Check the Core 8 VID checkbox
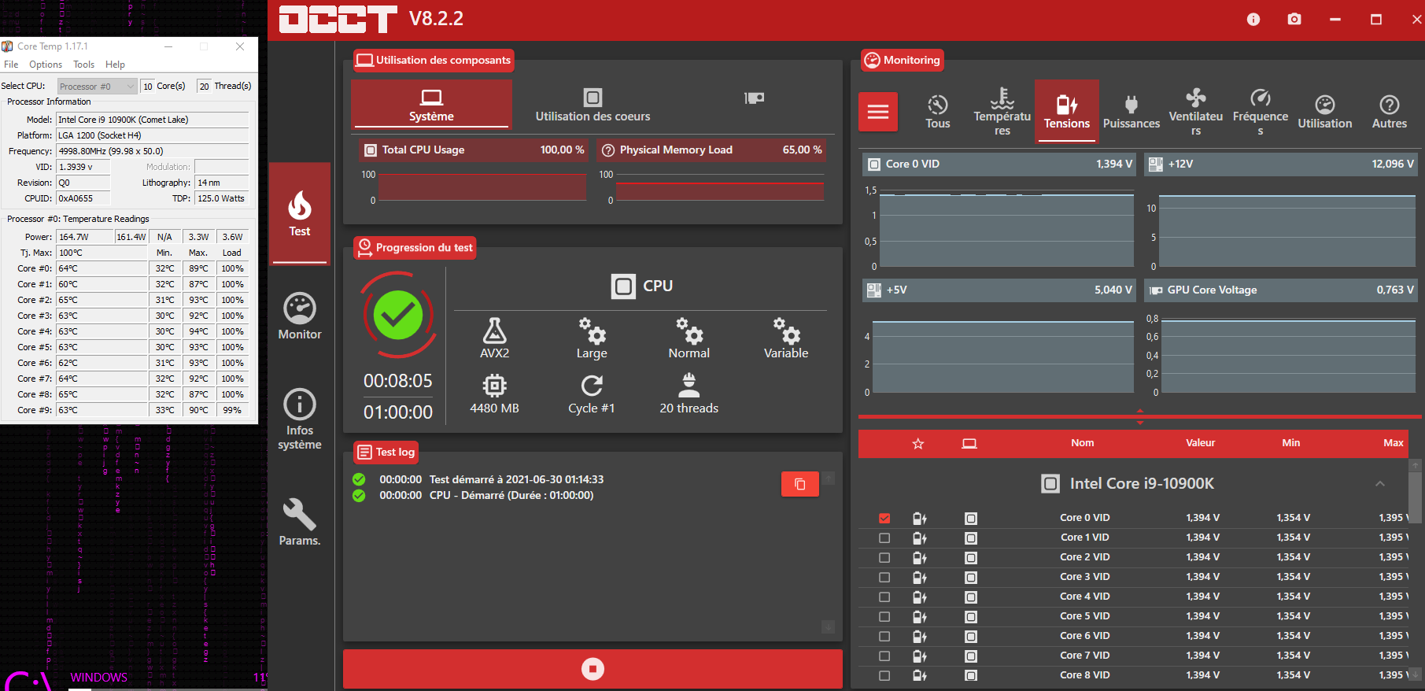This screenshot has width=1425, height=691. (x=884, y=675)
